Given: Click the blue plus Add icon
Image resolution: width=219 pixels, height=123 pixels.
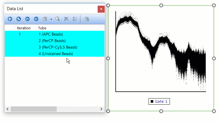Looking at the screenshot, I should point(10,19).
